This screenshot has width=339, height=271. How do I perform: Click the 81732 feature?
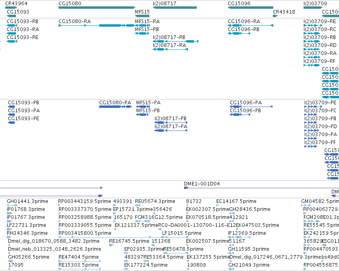pos(188,205)
